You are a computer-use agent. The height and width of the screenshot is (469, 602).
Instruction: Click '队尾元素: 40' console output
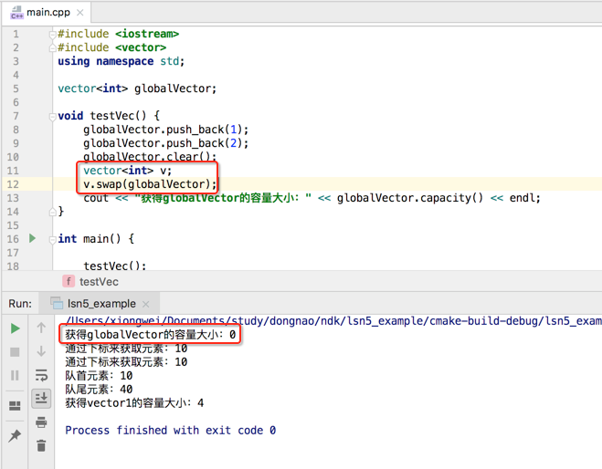[x=99, y=390]
